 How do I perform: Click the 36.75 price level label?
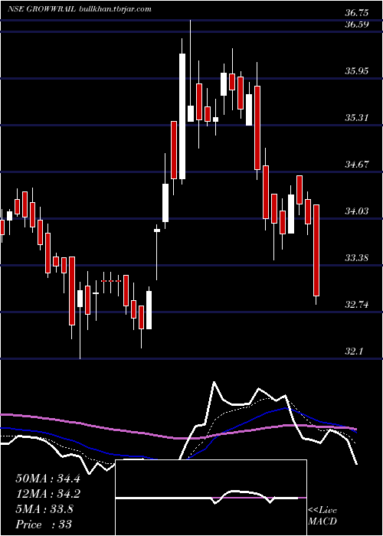tap(357, 13)
